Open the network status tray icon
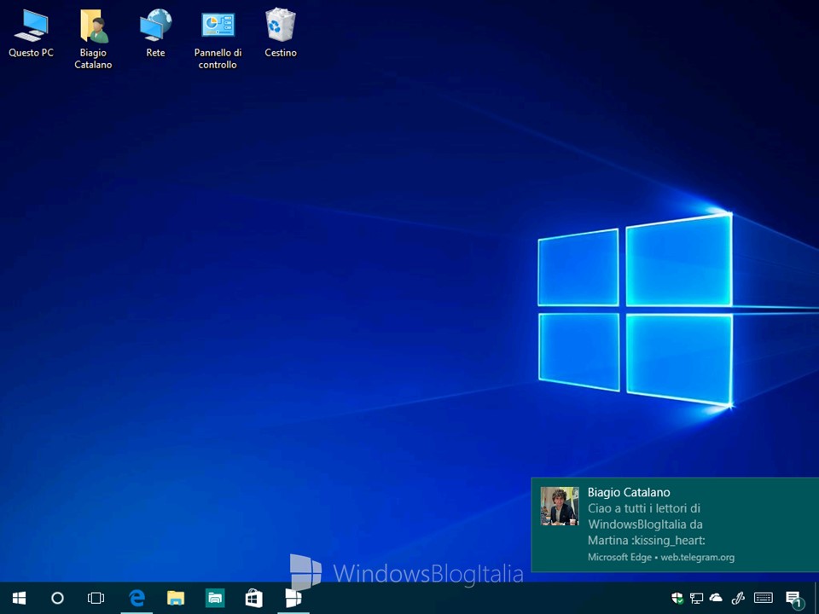The height and width of the screenshot is (614, 819). tap(696, 598)
